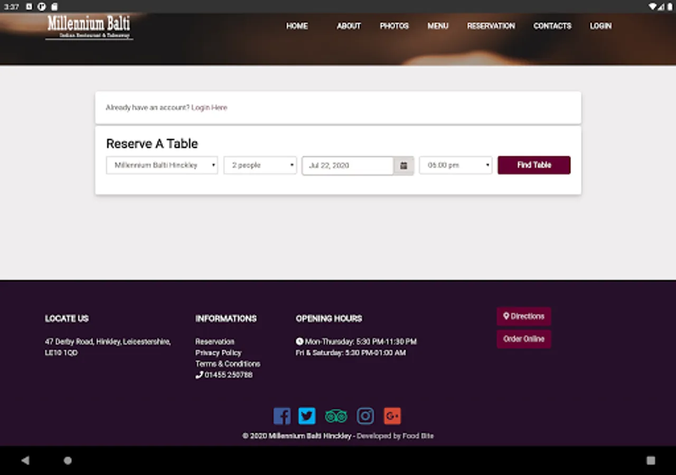Click the LOCATE US footer heading

67,318
